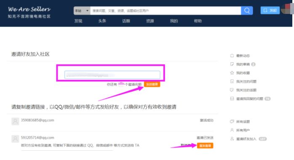
Task: Click the 2 badge next to 我的草稿
Action: click(253, 64)
